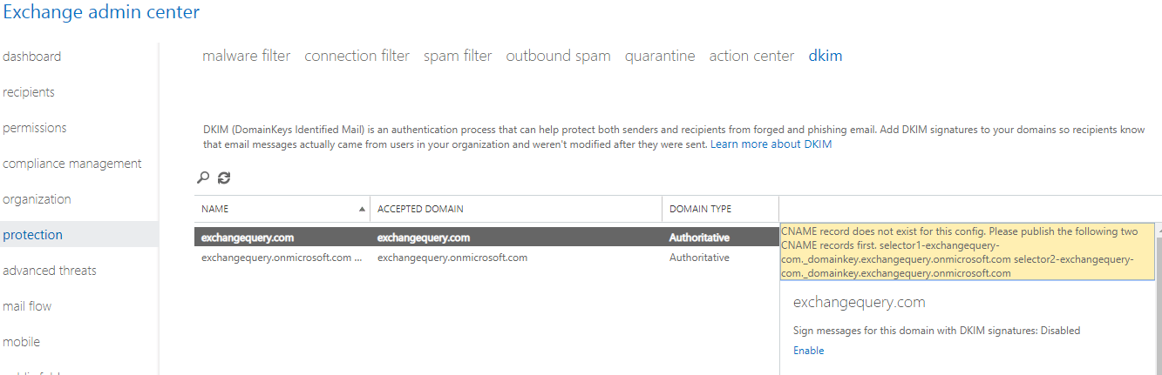Open advanced threats section

pyautogui.click(x=50, y=271)
